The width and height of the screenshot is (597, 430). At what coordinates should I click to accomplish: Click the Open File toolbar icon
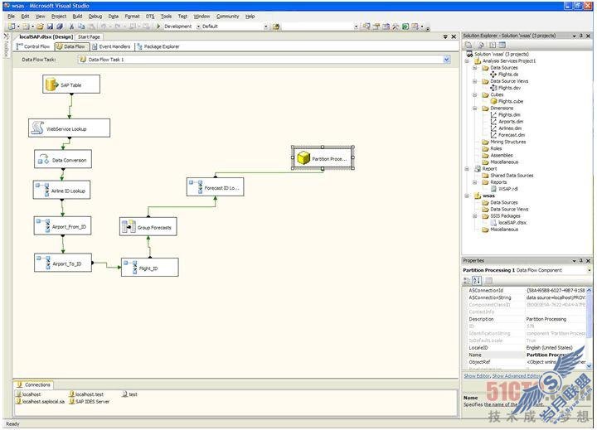pos(40,27)
